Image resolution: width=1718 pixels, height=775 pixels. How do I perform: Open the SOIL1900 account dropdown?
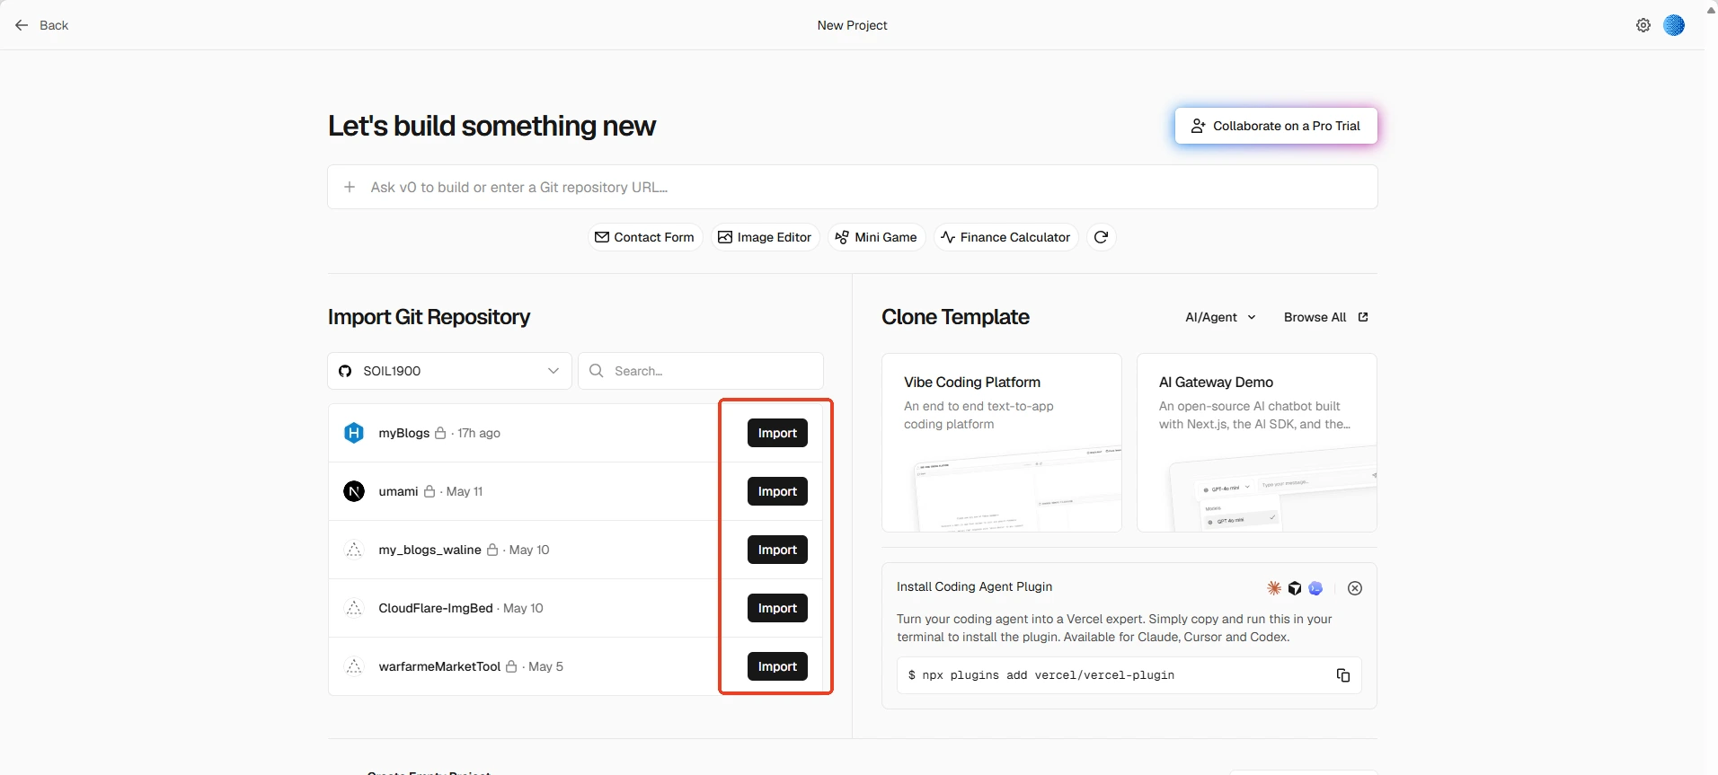click(449, 371)
